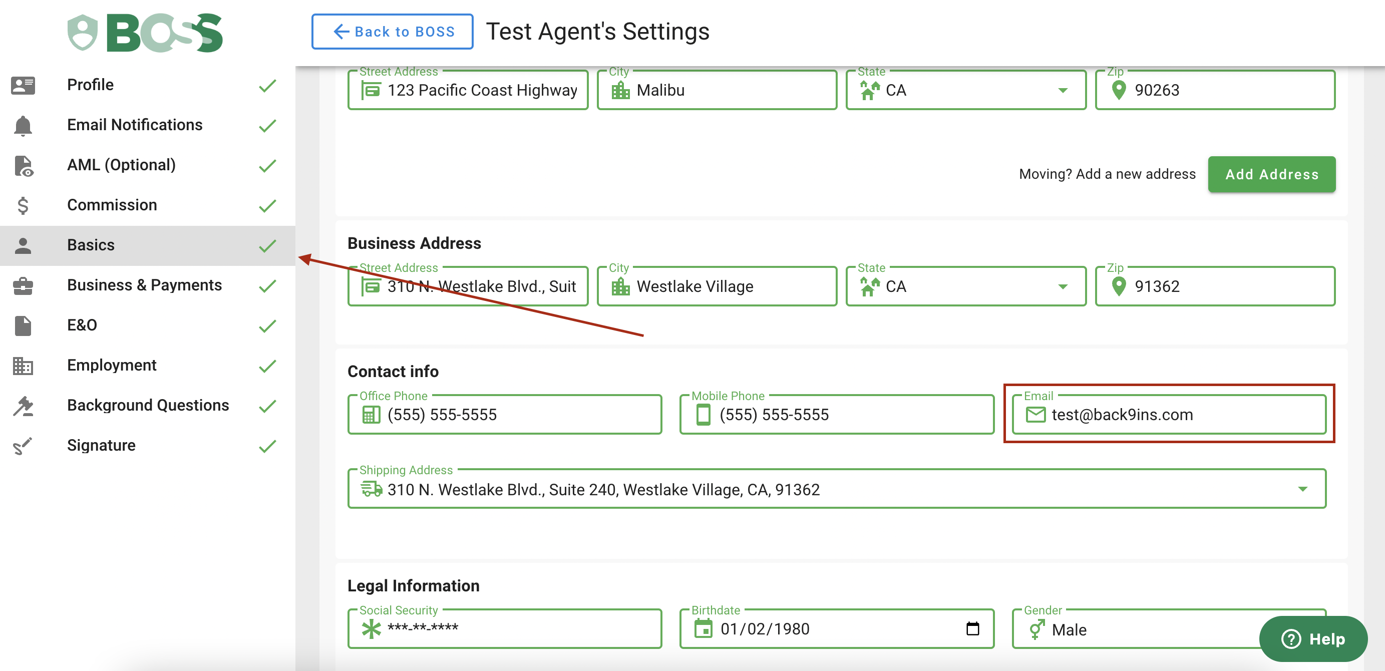Expand the home address State dropdown
This screenshot has height=671, width=1385.
(x=1063, y=90)
